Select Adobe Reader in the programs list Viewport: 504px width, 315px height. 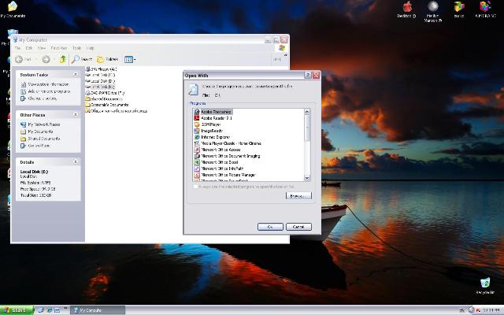pos(215,118)
